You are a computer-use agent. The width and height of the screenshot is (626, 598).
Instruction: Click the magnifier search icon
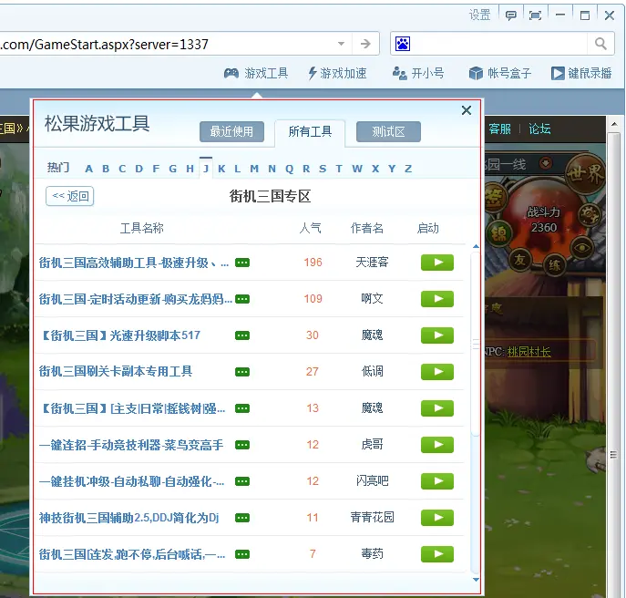[x=600, y=44]
